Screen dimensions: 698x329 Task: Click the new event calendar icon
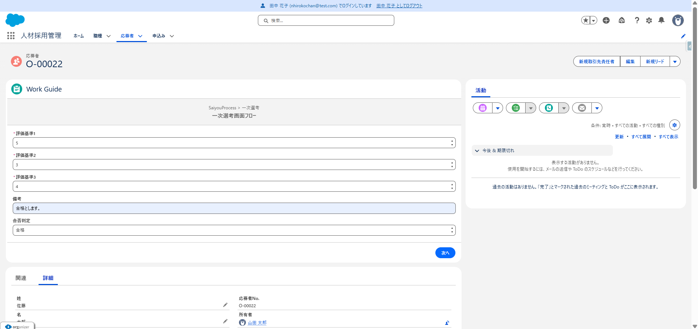click(483, 108)
